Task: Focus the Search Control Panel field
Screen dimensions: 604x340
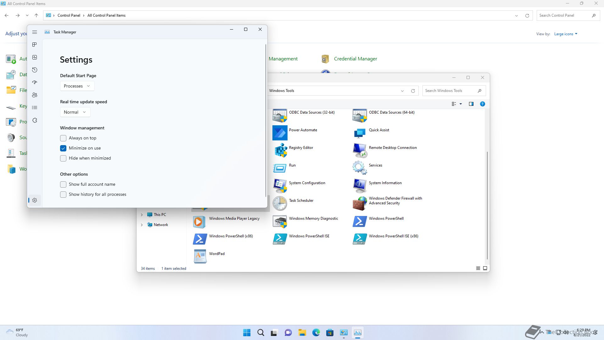Action: click(568, 15)
